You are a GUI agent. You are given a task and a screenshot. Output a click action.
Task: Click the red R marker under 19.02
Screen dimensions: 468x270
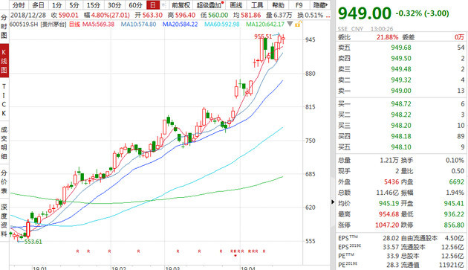point(109,251)
